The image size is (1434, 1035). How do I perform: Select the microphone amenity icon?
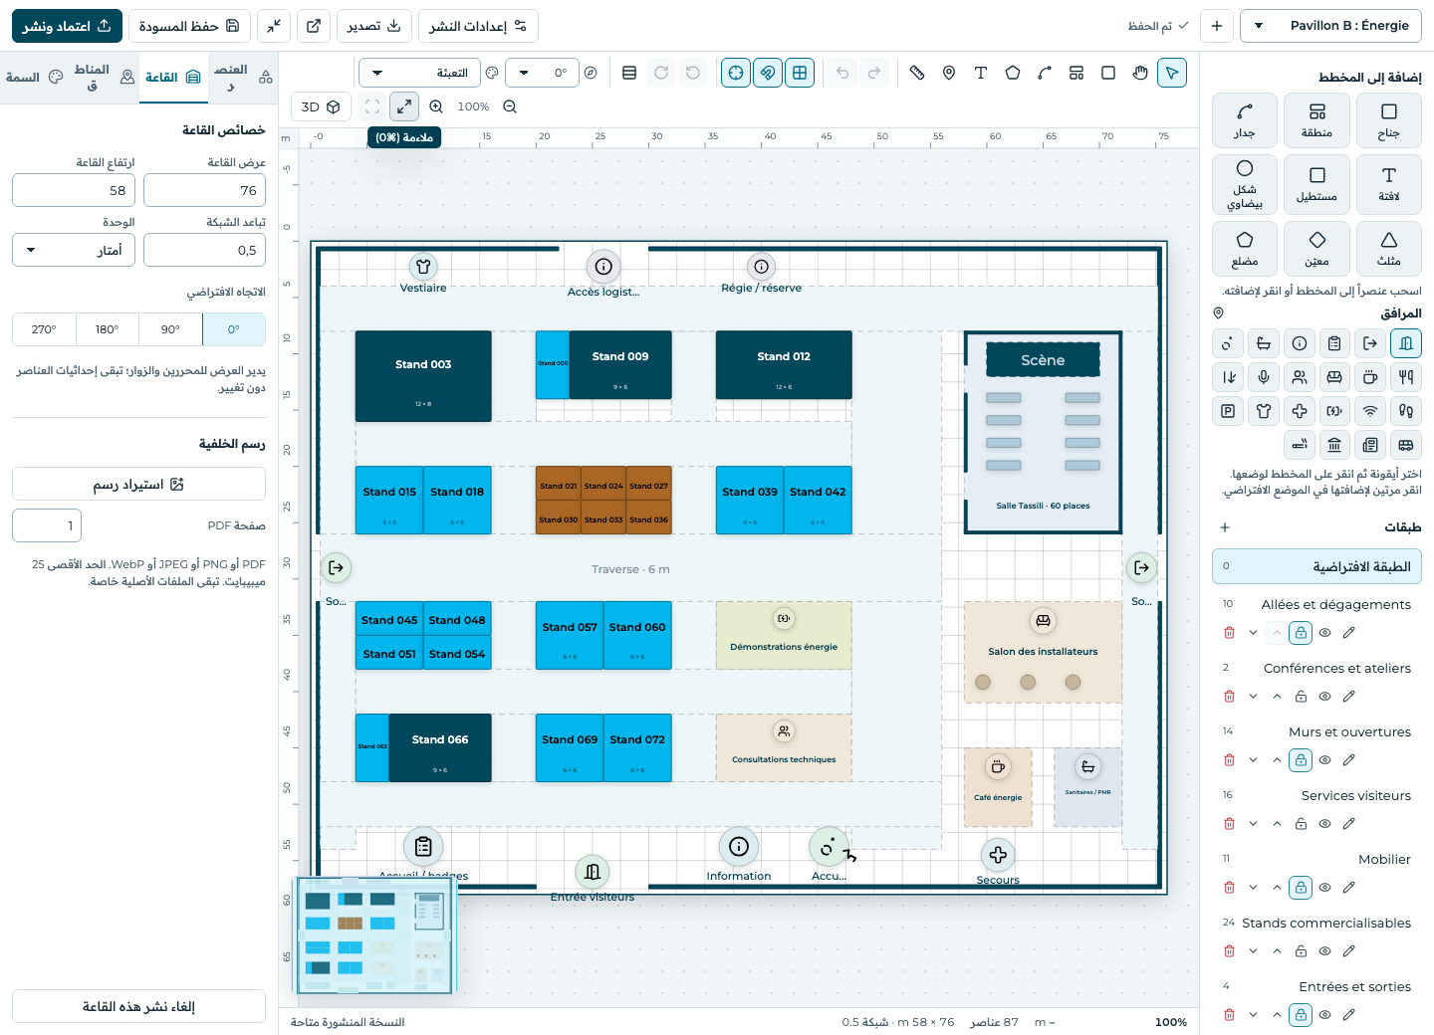point(1264,377)
